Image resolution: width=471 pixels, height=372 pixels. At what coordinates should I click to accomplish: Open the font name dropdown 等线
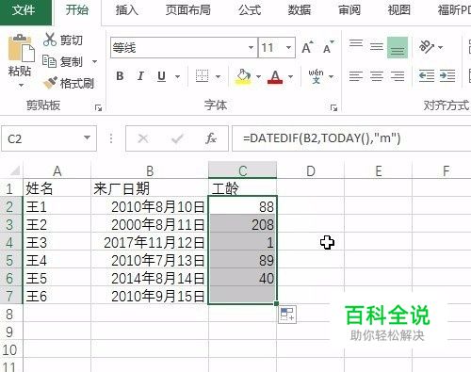[x=251, y=48]
